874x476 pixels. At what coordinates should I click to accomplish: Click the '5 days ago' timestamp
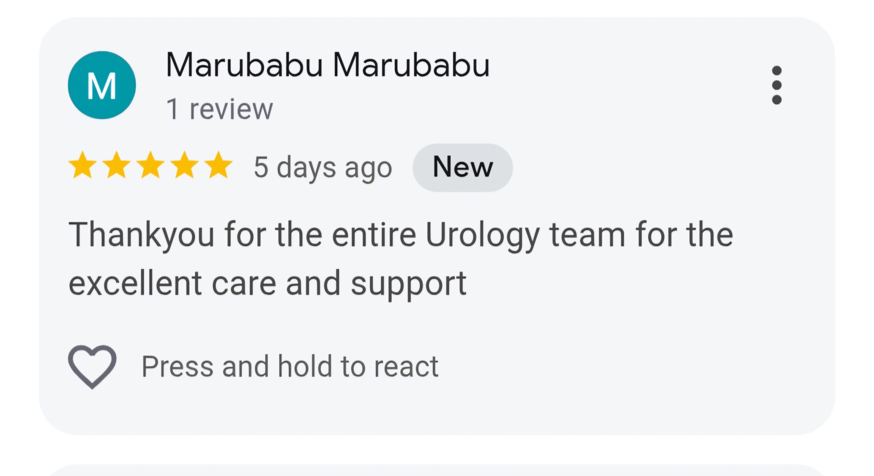(323, 168)
